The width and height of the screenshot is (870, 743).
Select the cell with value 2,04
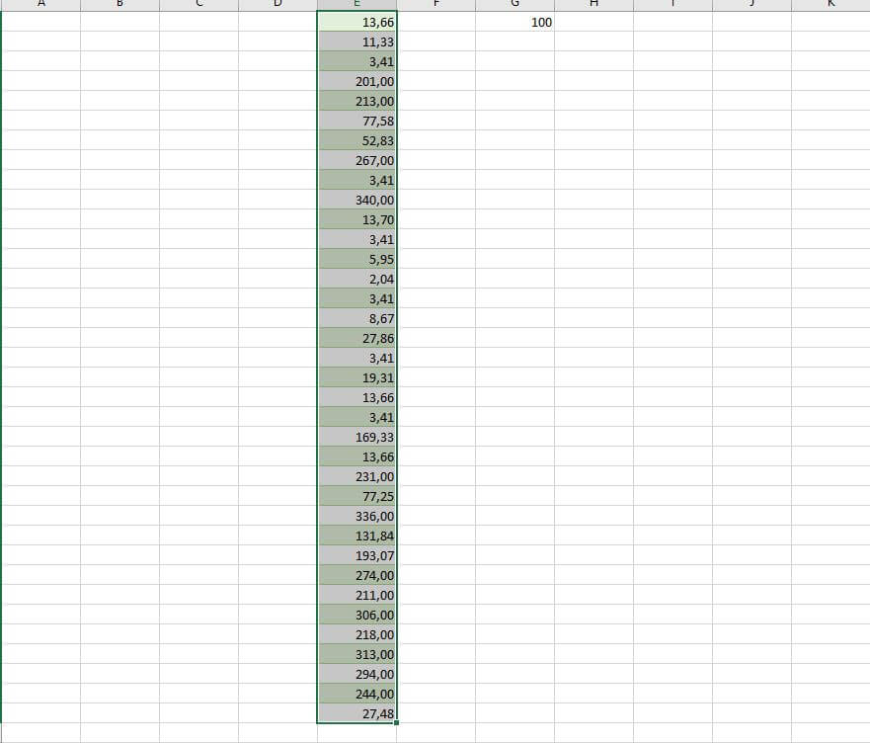point(356,279)
